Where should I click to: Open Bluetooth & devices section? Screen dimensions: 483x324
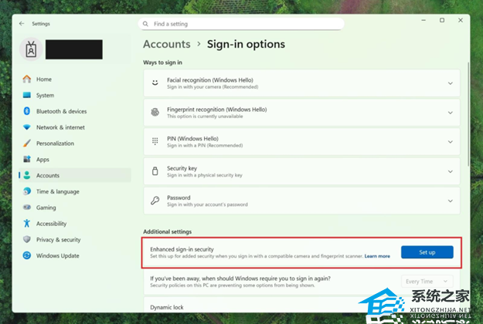click(74, 111)
